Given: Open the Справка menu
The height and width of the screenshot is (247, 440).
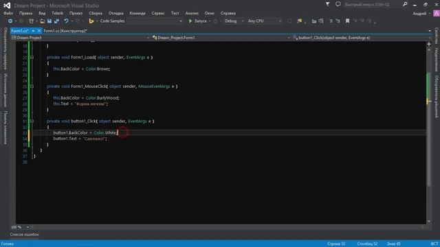Looking at the screenshot, I should [x=228, y=13].
